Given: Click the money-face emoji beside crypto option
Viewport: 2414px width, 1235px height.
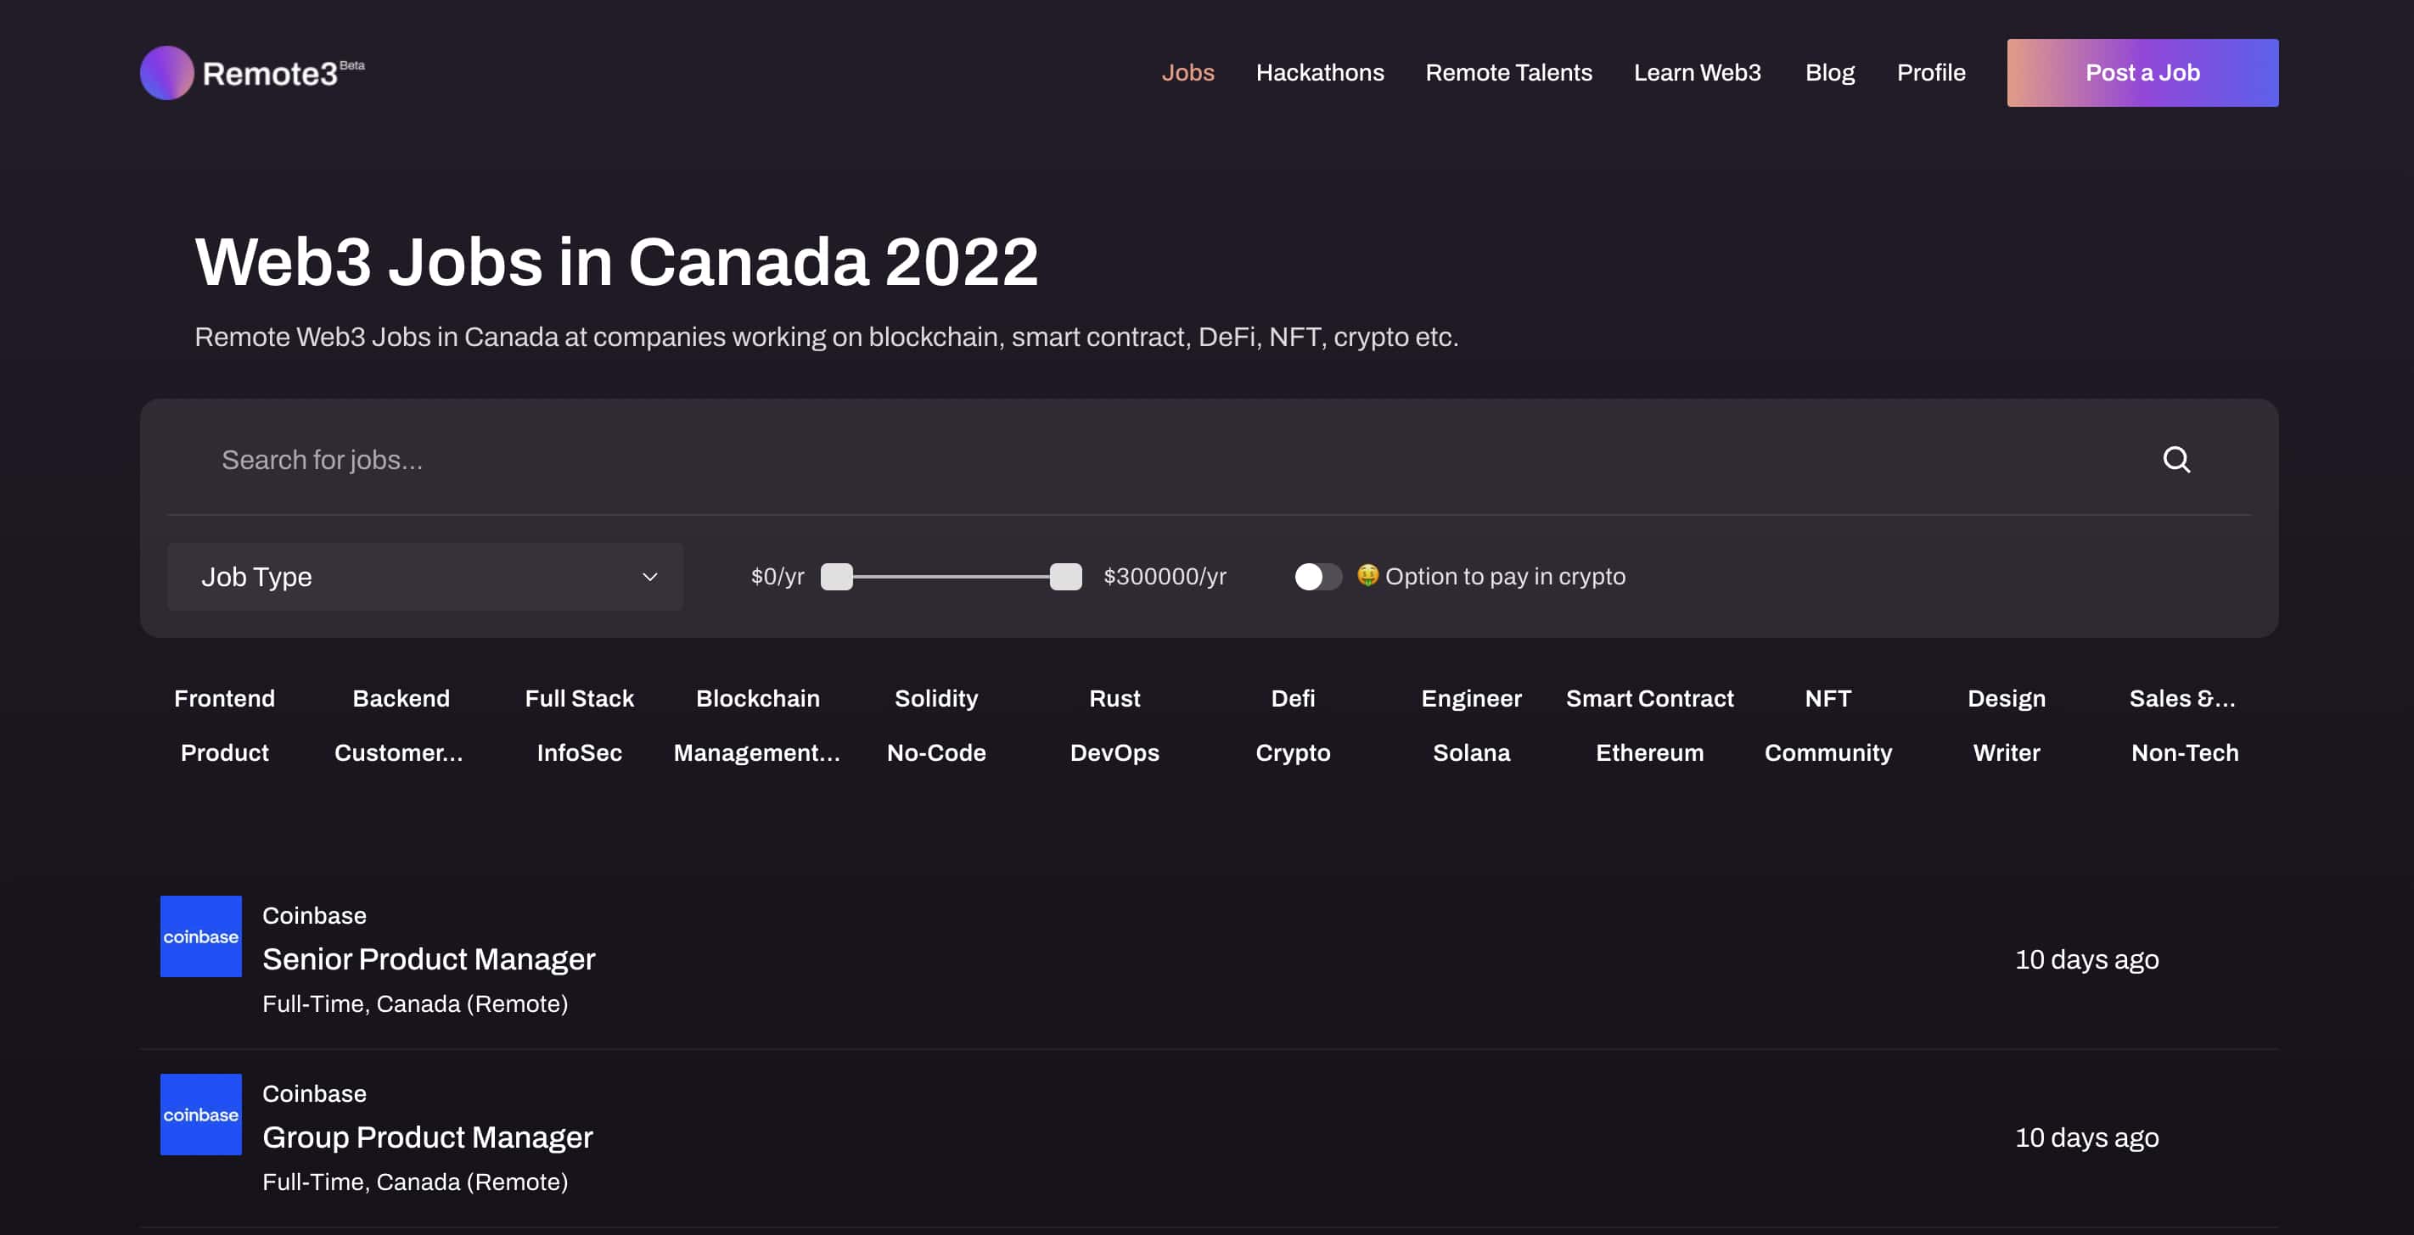Looking at the screenshot, I should [x=1367, y=575].
